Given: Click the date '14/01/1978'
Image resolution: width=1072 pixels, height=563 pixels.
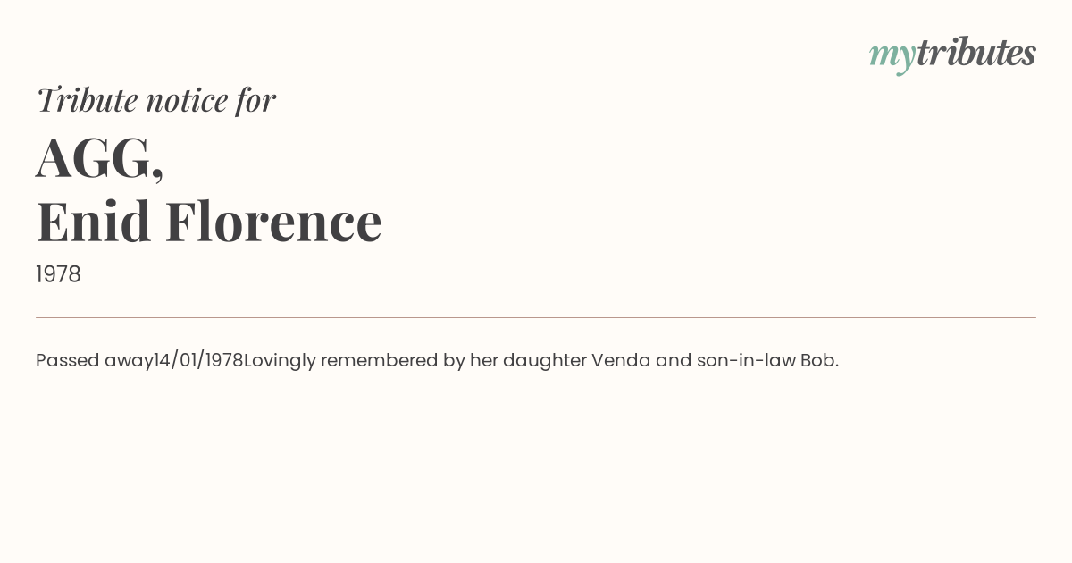Looking at the screenshot, I should (x=198, y=360).
